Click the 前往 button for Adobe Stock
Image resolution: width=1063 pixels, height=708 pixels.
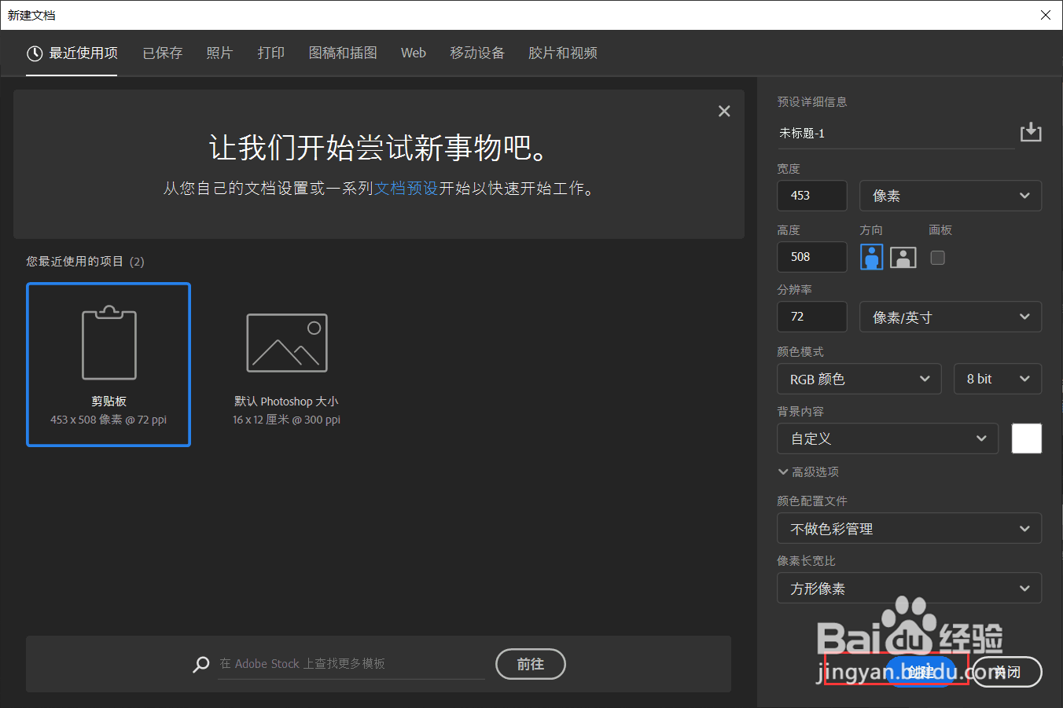[530, 664]
